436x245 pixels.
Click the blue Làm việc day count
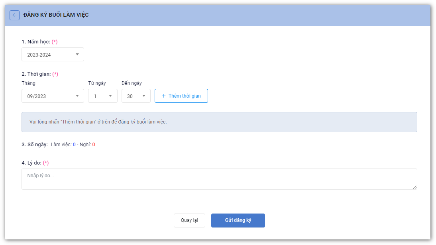pyautogui.click(x=74, y=145)
